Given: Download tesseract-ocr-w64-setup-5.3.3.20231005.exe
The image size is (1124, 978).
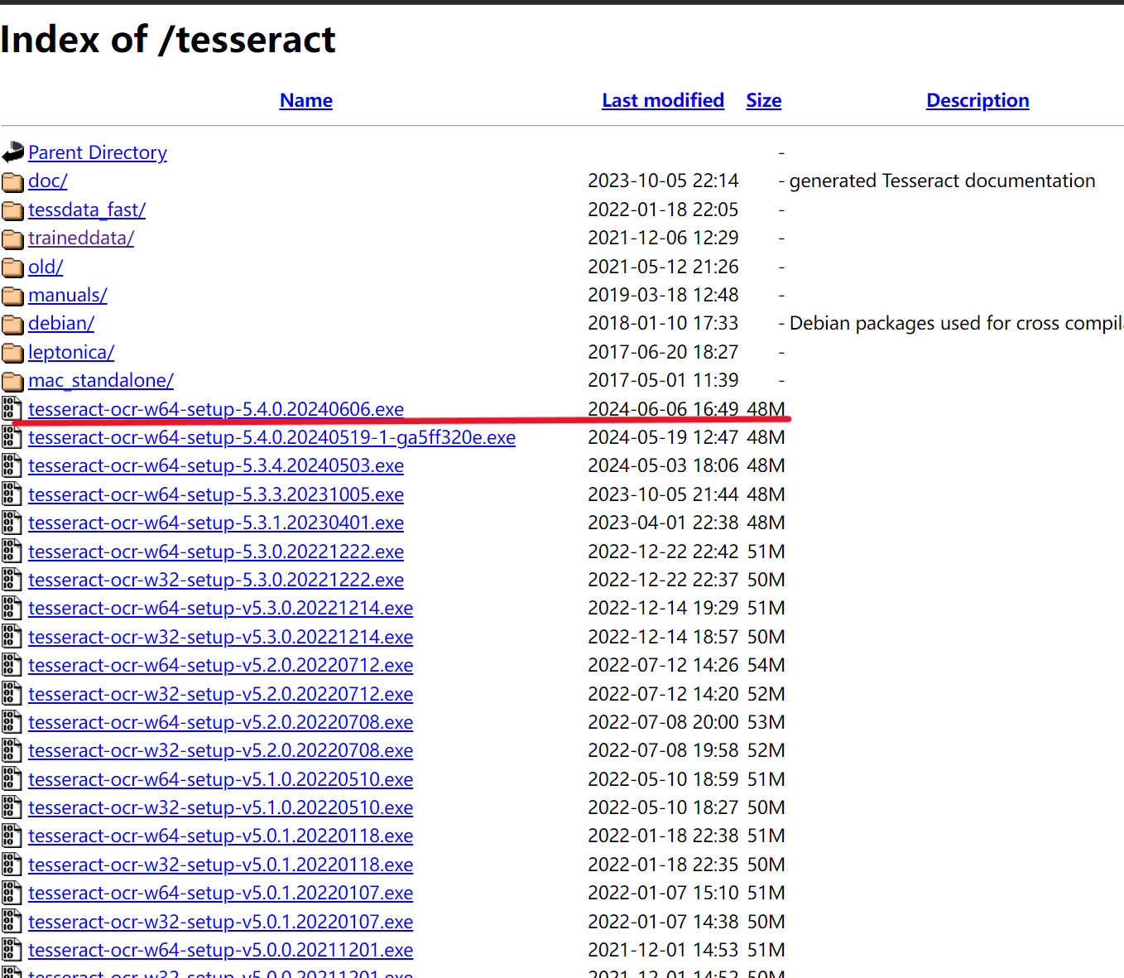Looking at the screenshot, I should (216, 494).
